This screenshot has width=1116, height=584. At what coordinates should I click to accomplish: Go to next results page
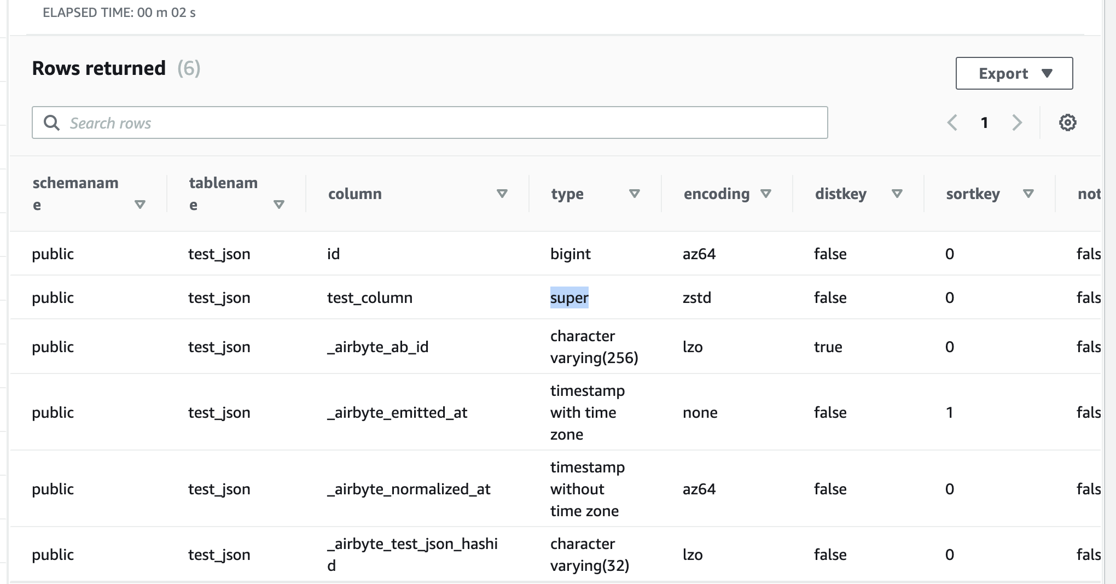pyautogui.click(x=1017, y=122)
